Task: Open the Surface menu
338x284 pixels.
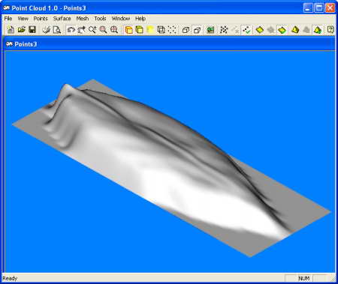Action: tap(62, 19)
